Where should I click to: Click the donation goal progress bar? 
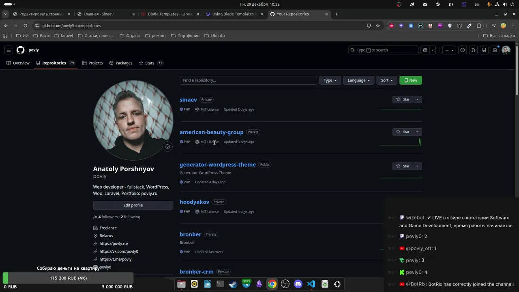pos(68,278)
